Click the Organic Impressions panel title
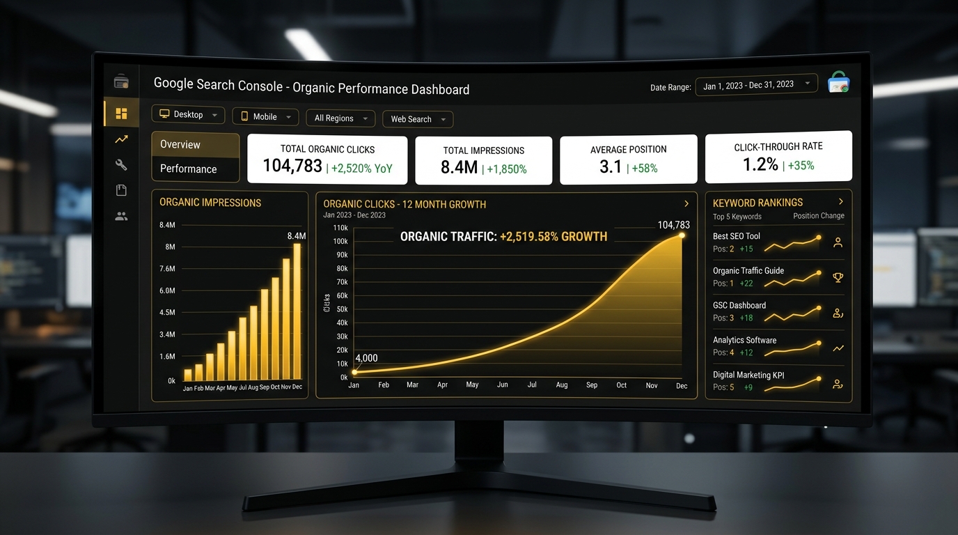 point(210,203)
